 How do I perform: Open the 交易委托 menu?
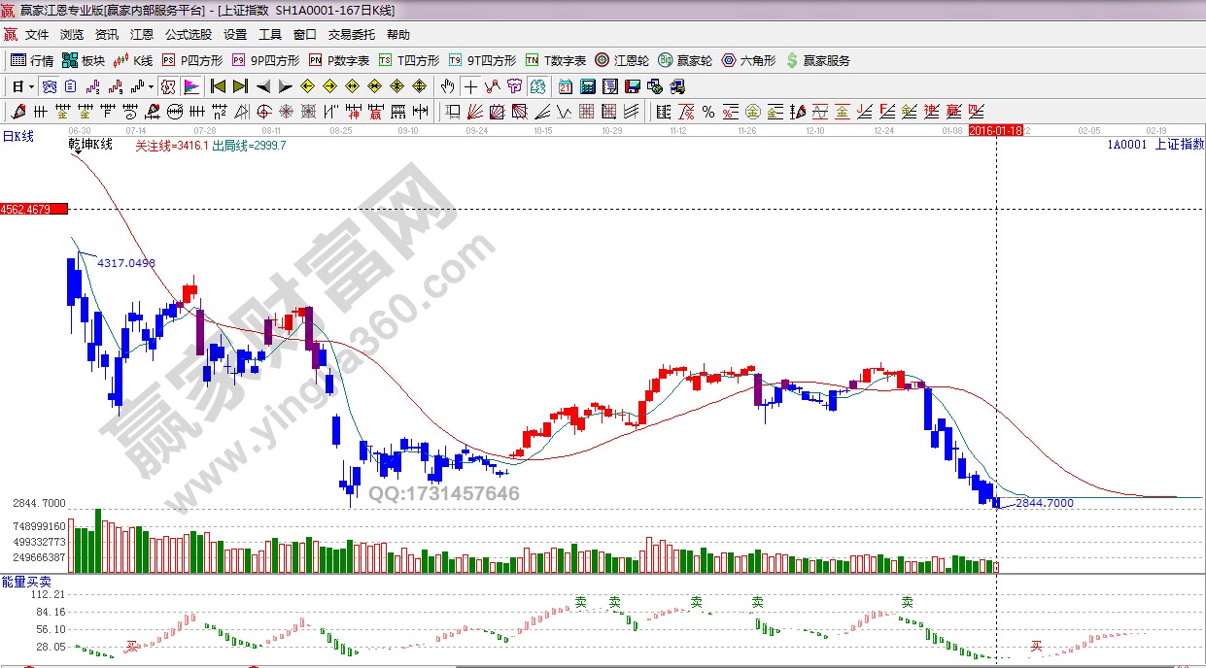[x=351, y=35]
